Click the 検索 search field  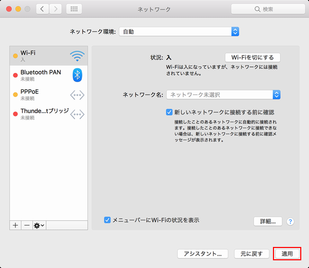coord(267,9)
